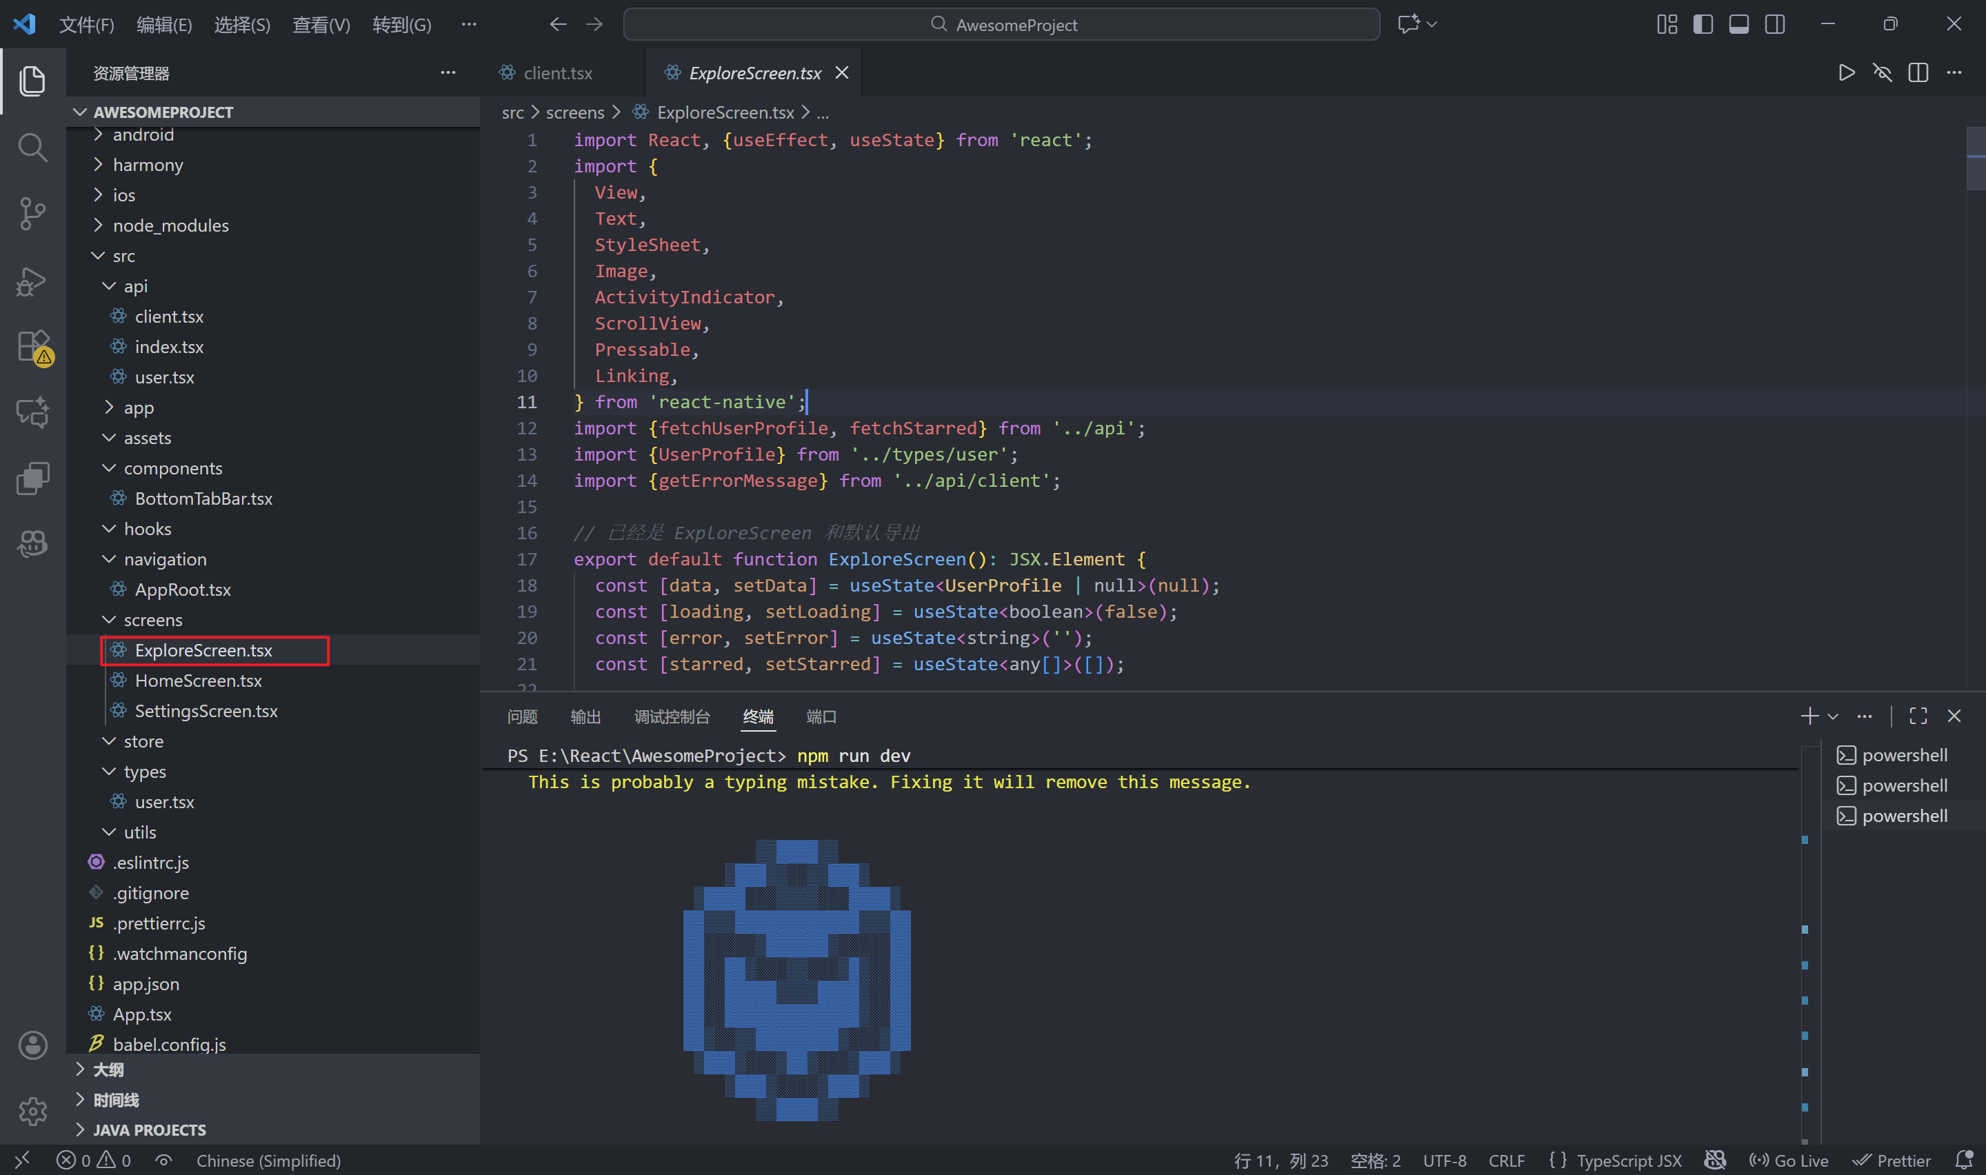Open Source Control view

coord(32,214)
